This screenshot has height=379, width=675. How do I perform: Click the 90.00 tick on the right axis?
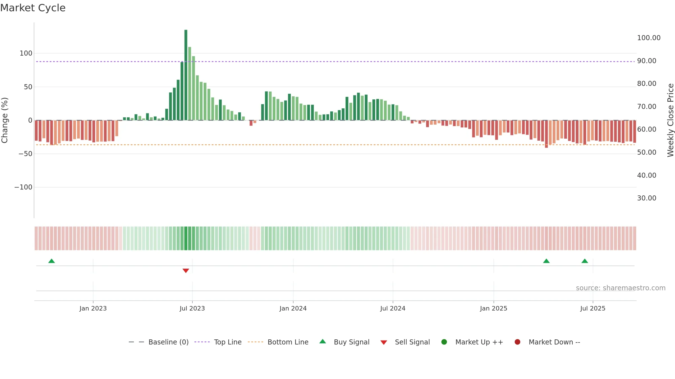point(647,61)
